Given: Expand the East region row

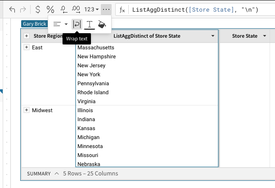Looking at the screenshot, I should [x=27, y=47].
